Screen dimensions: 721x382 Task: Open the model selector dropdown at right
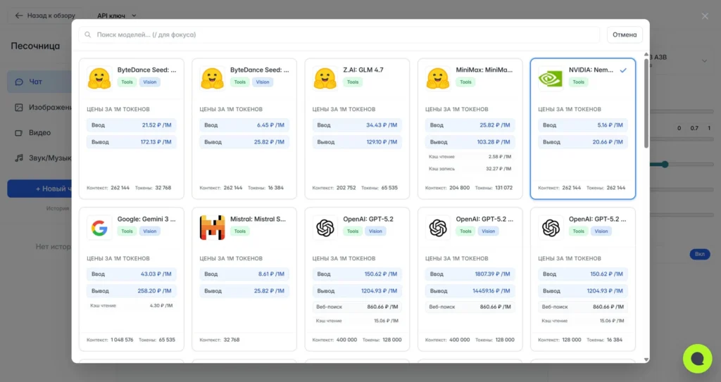coord(704,61)
